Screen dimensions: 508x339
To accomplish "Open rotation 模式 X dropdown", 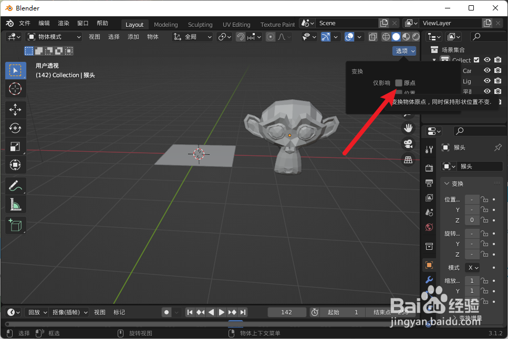I will (x=472, y=268).
